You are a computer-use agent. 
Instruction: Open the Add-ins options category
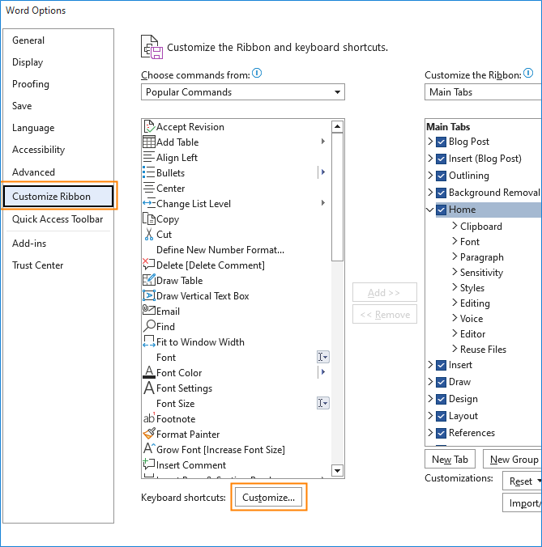point(29,243)
